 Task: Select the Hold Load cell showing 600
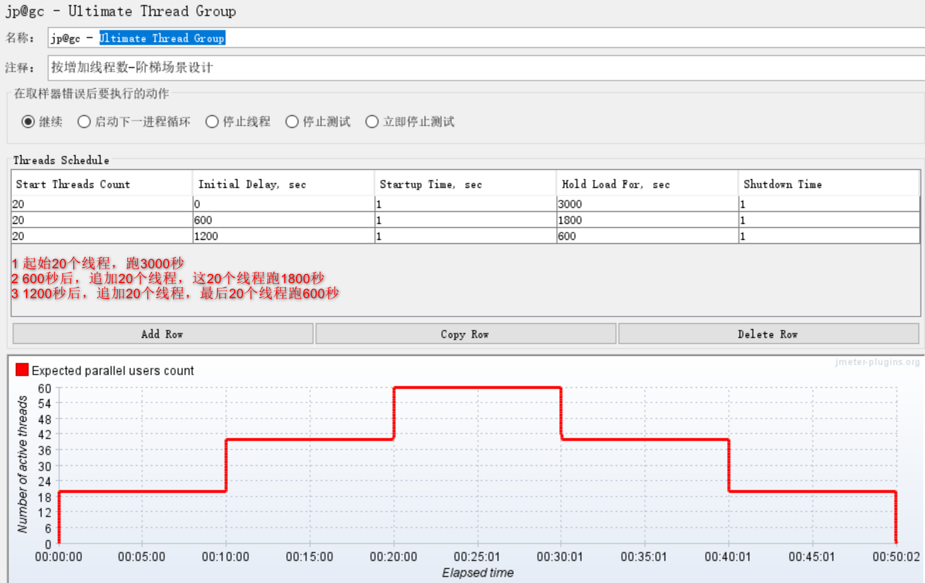coord(647,236)
